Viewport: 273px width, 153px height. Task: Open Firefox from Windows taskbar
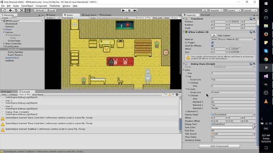[x=266, y=34]
